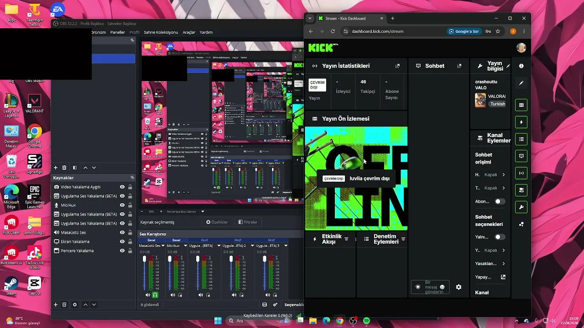This screenshot has height=328, width=584.
Task: Click the Özellikler button in OBS
Action: tap(217, 222)
